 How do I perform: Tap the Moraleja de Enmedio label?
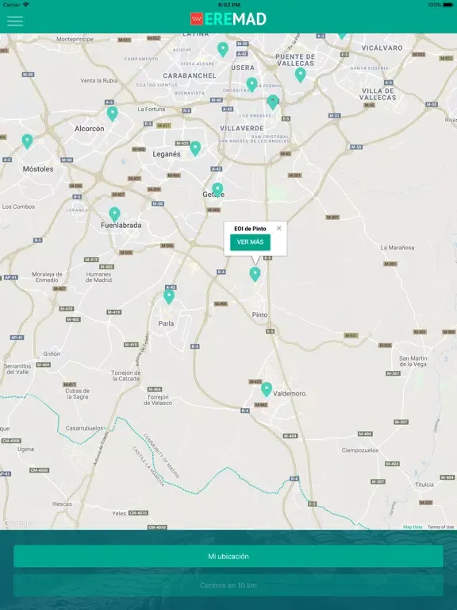point(47,277)
